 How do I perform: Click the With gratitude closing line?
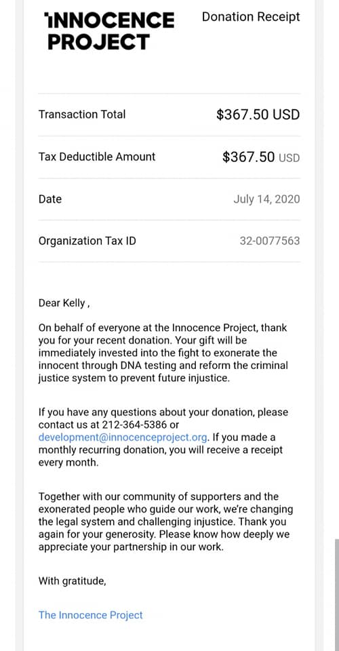(72, 581)
